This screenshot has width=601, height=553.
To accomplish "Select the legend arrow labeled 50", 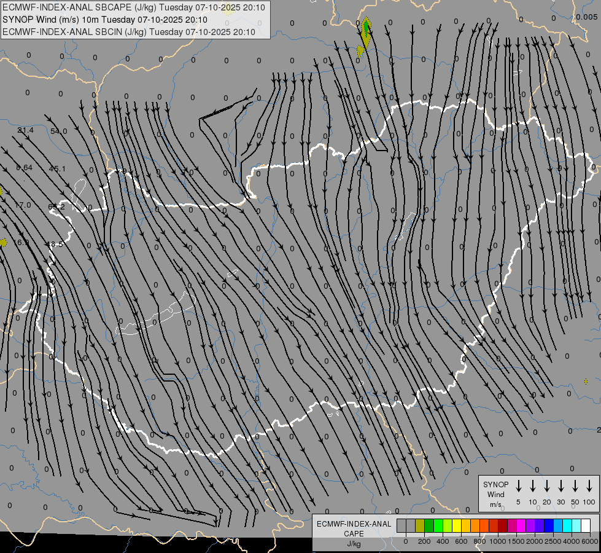I will click(575, 485).
